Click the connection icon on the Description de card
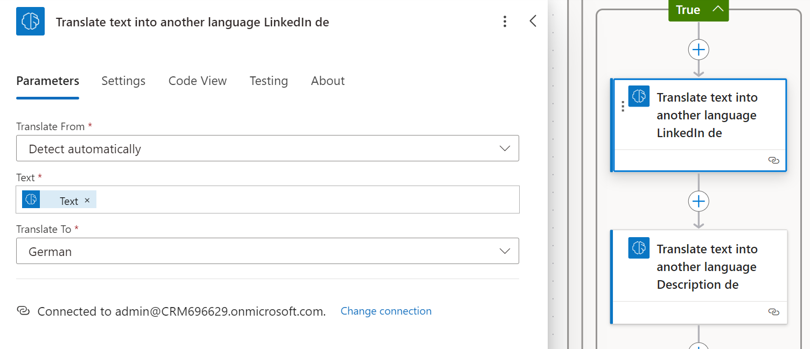The image size is (810, 349). [774, 312]
